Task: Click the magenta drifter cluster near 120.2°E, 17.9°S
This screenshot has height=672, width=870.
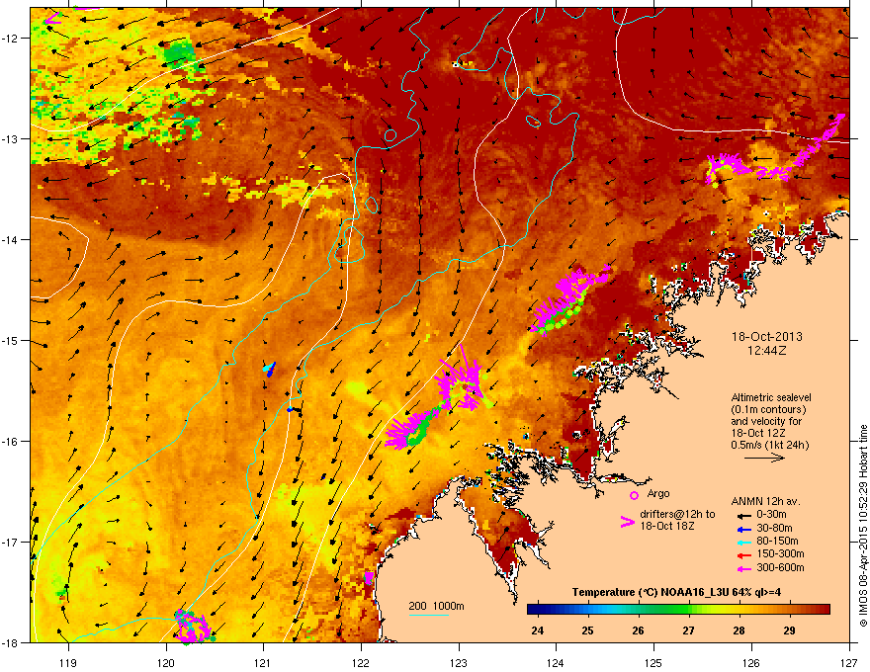Action: coord(193,626)
